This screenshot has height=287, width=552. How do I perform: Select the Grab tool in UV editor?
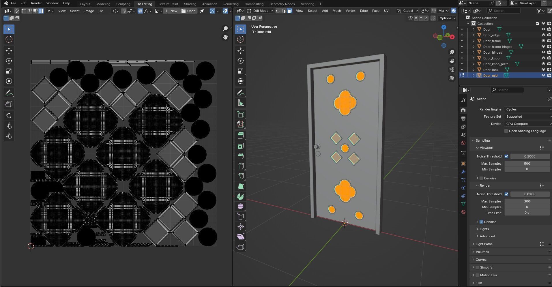click(9, 116)
